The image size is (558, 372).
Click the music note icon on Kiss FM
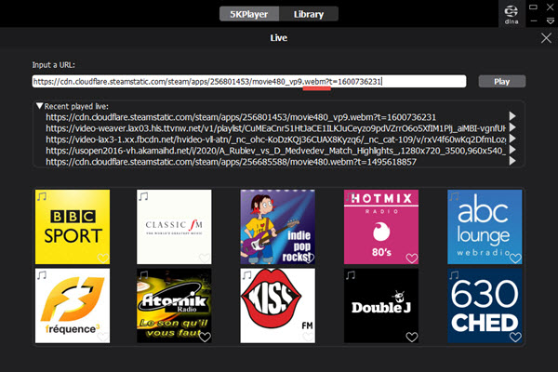(247, 275)
